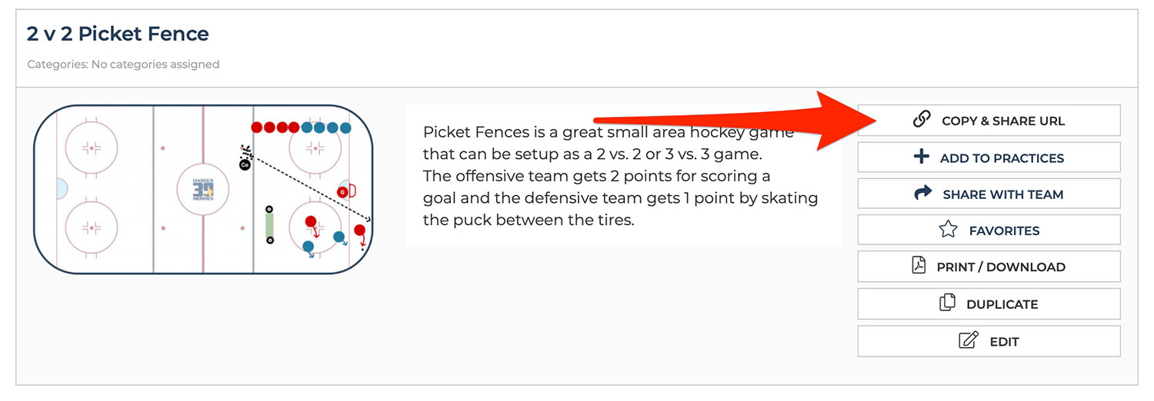Click the Print / Download button

tap(989, 267)
